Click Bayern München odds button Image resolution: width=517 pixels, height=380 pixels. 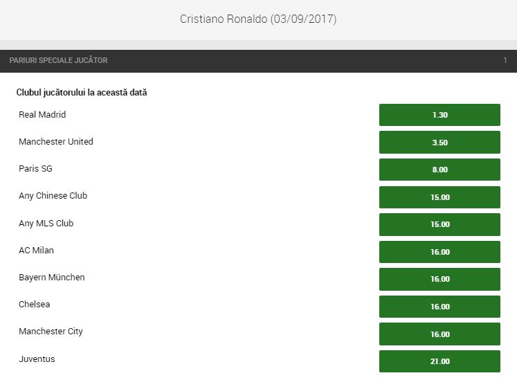[439, 279]
